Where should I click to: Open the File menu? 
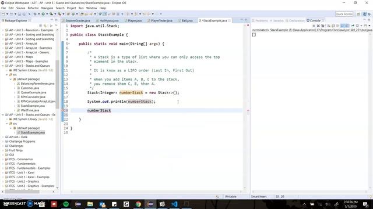pos(3,8)
